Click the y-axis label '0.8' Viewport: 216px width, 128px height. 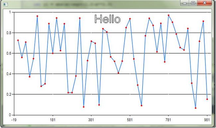[9, 33]
